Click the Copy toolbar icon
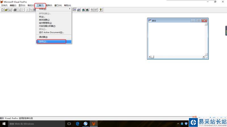 tap(31, 10)
